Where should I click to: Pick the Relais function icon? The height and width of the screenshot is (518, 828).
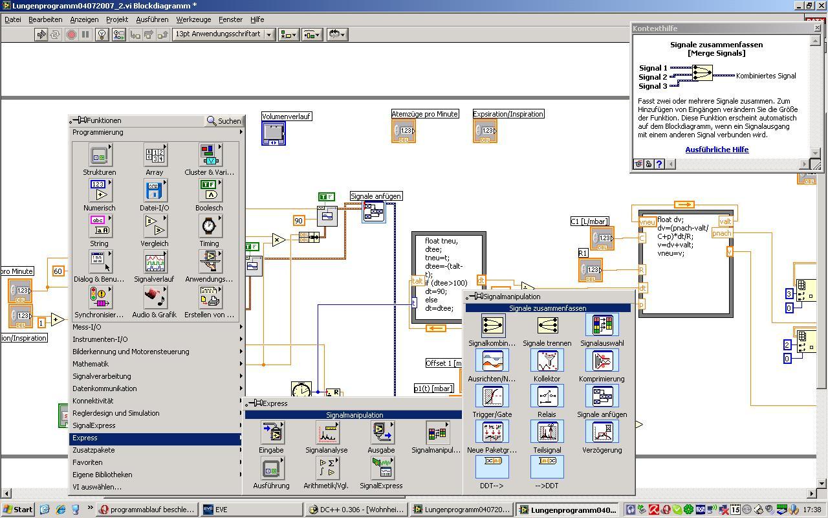547,397
